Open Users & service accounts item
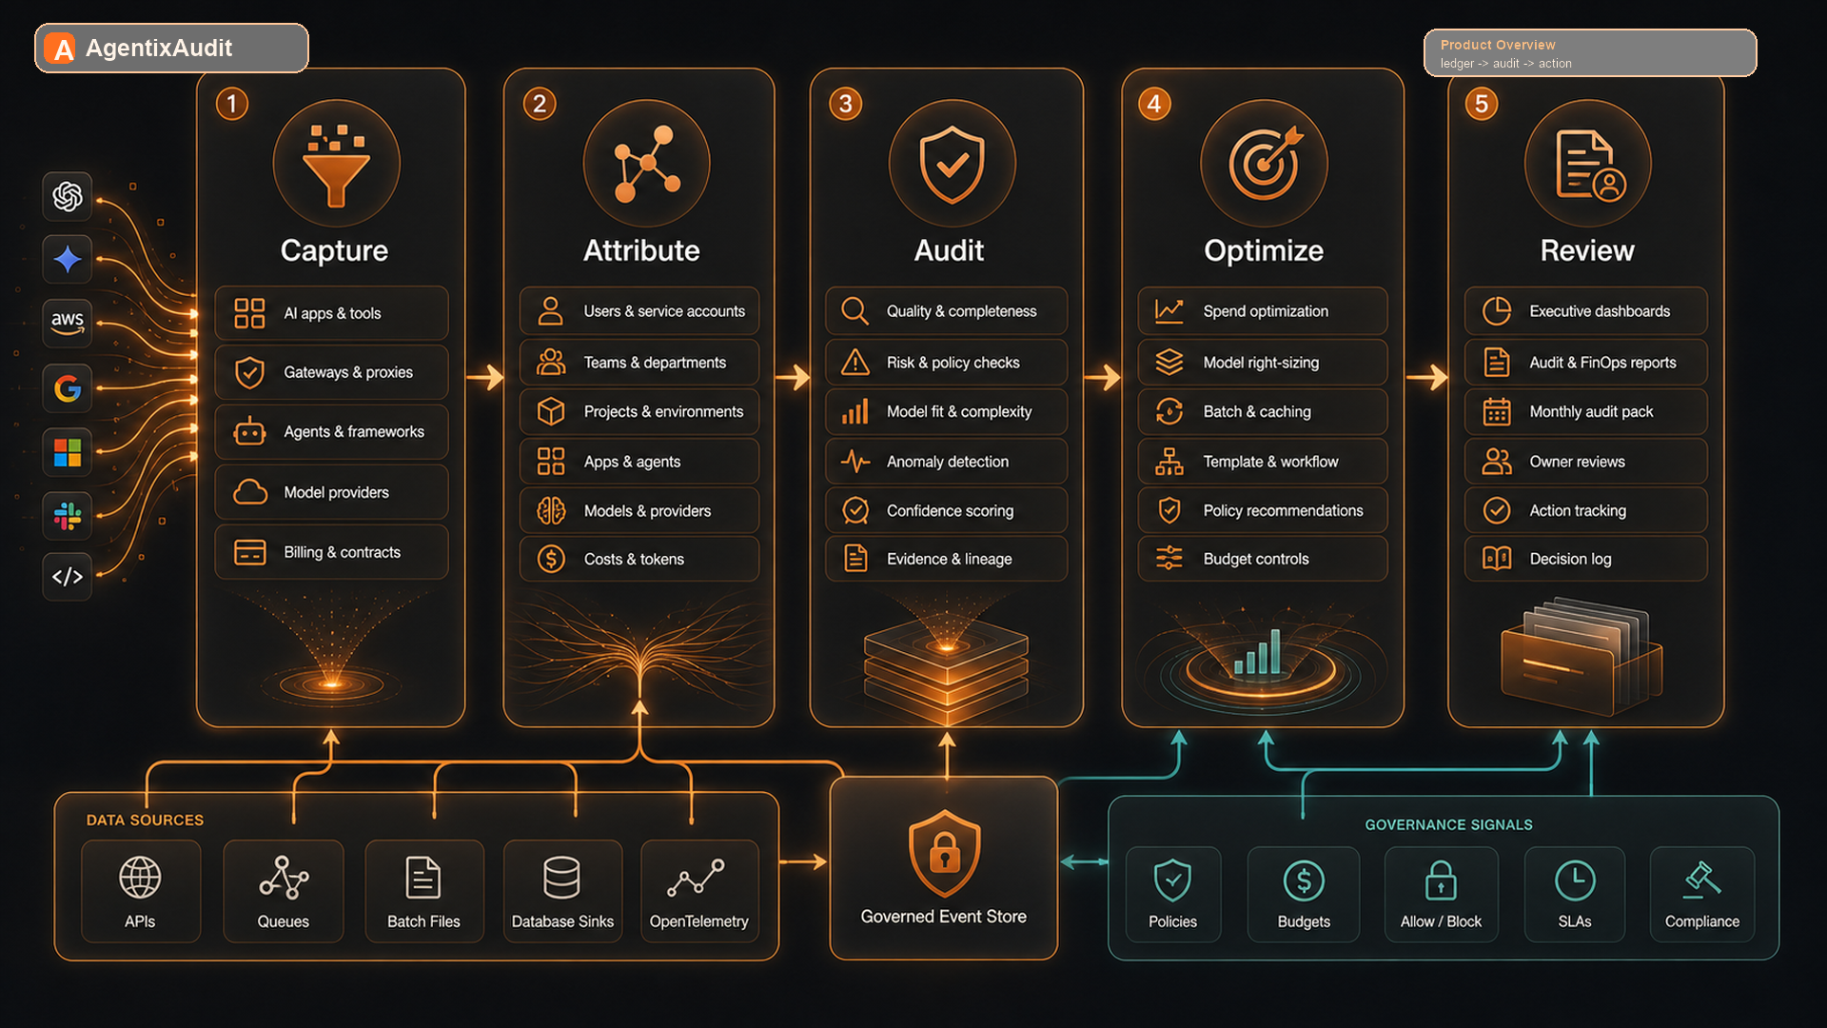The height and width of the screenshot is (1028, 1827). pos(639,311)
